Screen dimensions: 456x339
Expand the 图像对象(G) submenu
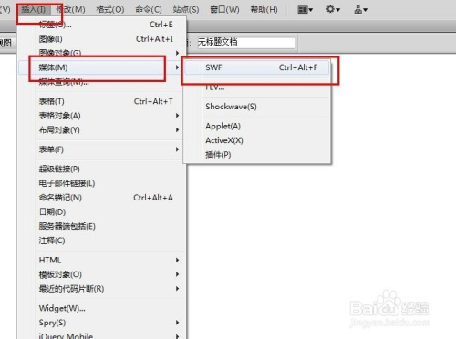[x=102, y=53]
